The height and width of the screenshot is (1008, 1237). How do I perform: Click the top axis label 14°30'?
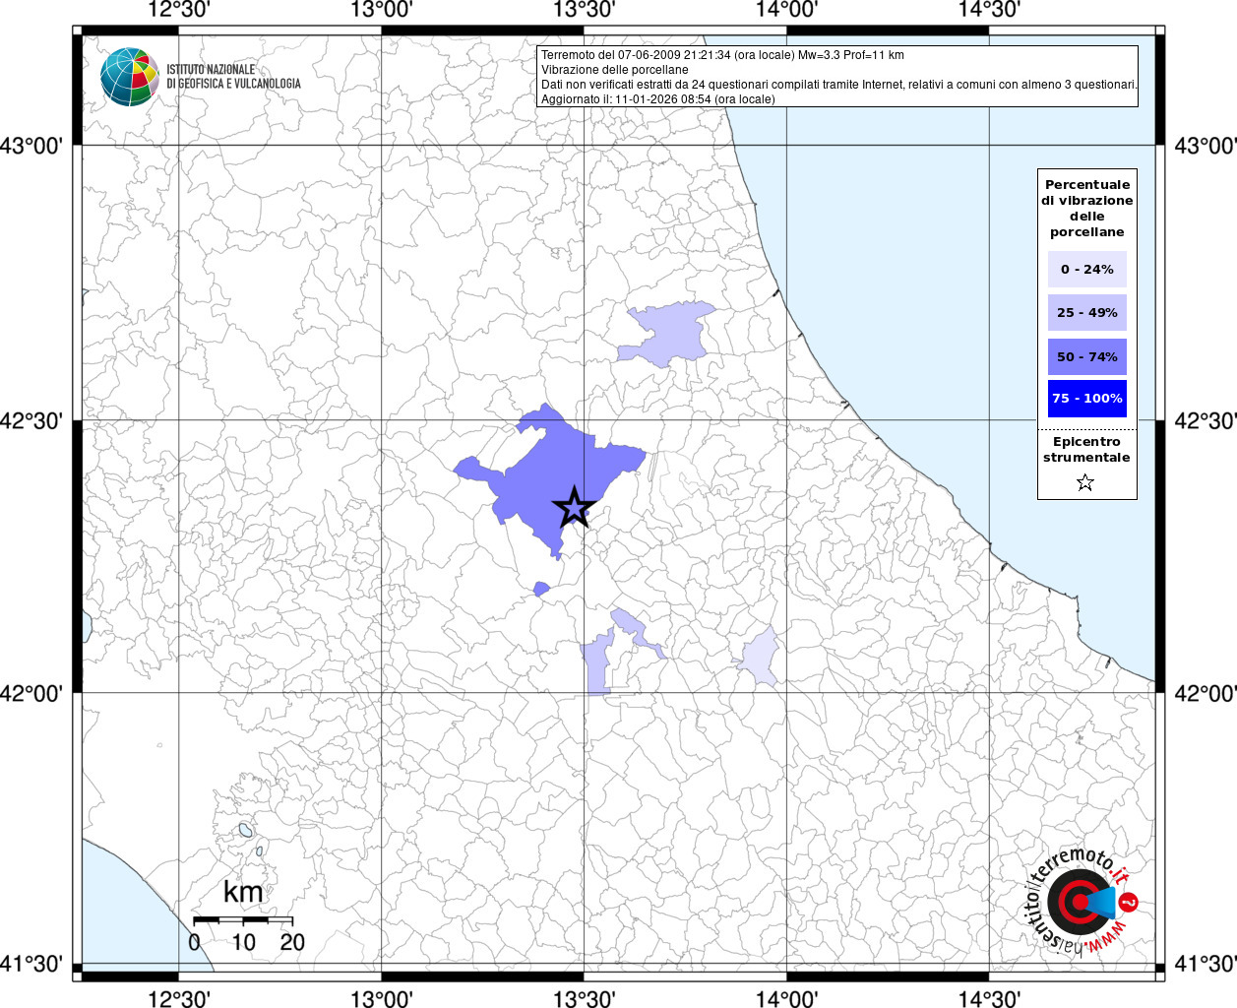click(989, 10)
